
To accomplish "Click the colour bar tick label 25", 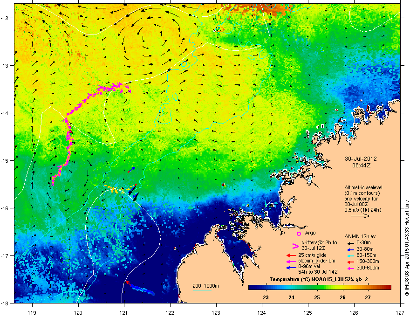I will (x=317, y=297).
